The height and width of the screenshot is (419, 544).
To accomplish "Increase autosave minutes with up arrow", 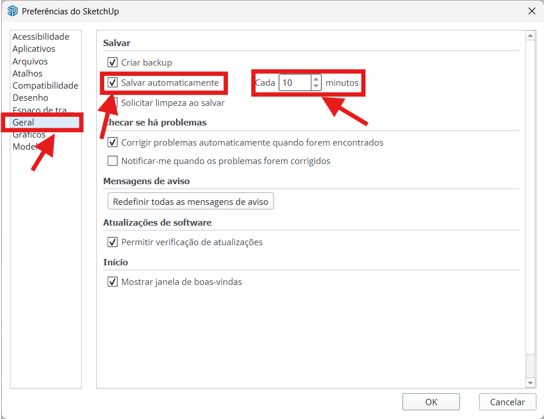I will click(315, 79).
